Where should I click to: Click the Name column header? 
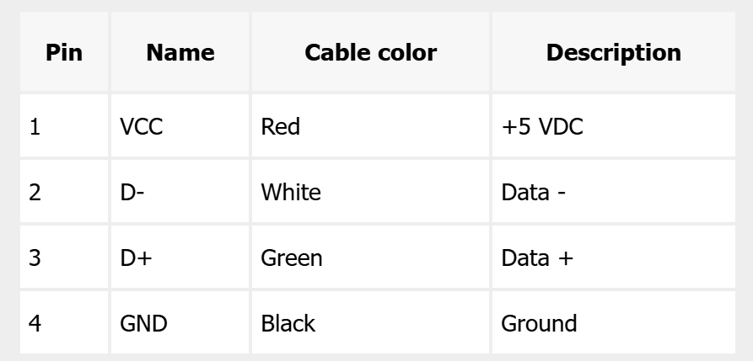tap(180, 53)
